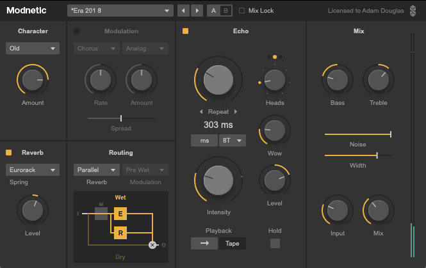Click the Echo Repeat knob
The height and width of the screenshot is (268, 426).
pyautogui.click(x=218, y=80)
